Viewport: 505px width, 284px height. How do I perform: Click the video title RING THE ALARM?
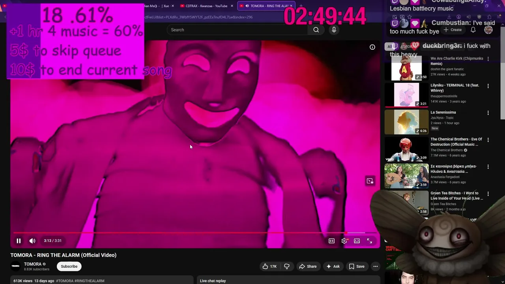[63, 255]
